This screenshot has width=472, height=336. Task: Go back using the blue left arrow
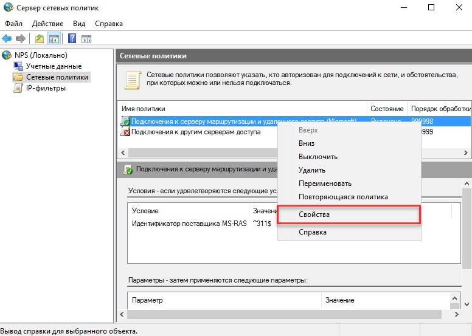click(7, 38)
